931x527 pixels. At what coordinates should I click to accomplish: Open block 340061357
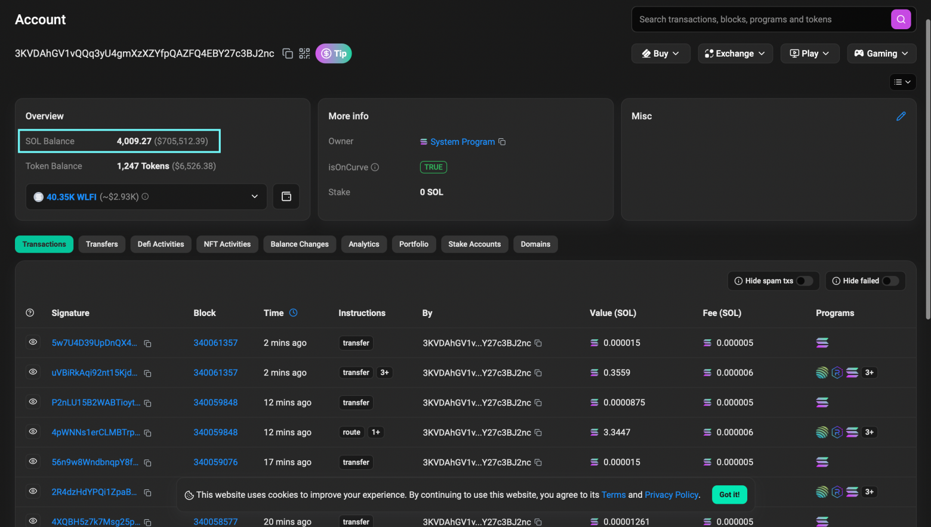point(215,343)
